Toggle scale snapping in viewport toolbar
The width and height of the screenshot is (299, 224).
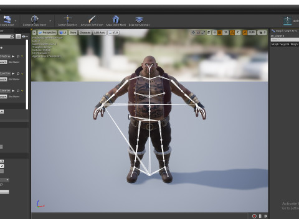245,32
